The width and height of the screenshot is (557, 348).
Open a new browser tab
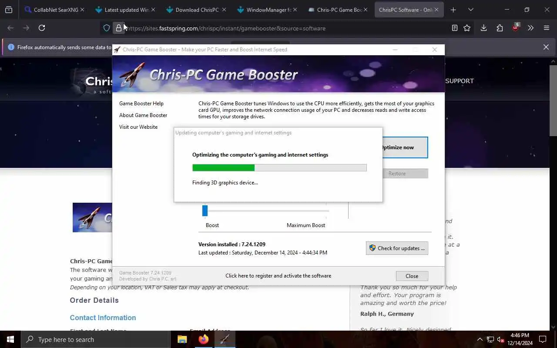tap(453, 10)
